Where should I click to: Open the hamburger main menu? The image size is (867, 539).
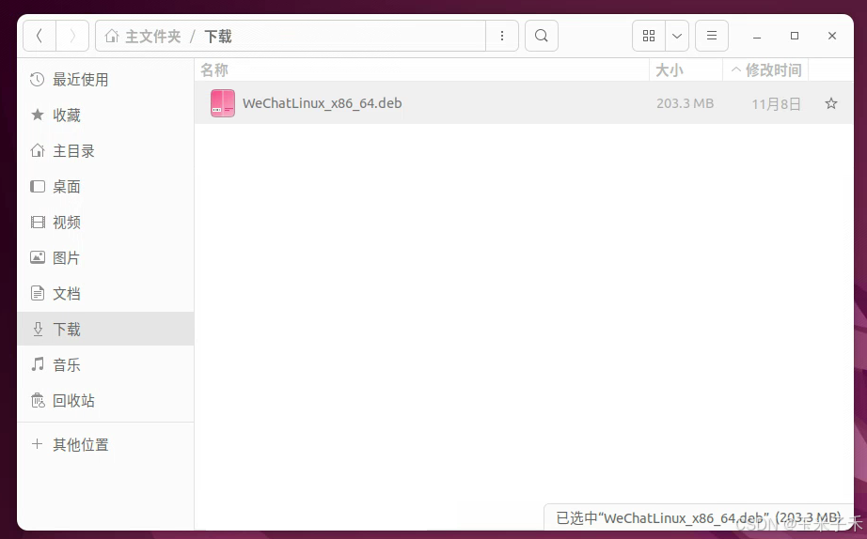[712, 36]
